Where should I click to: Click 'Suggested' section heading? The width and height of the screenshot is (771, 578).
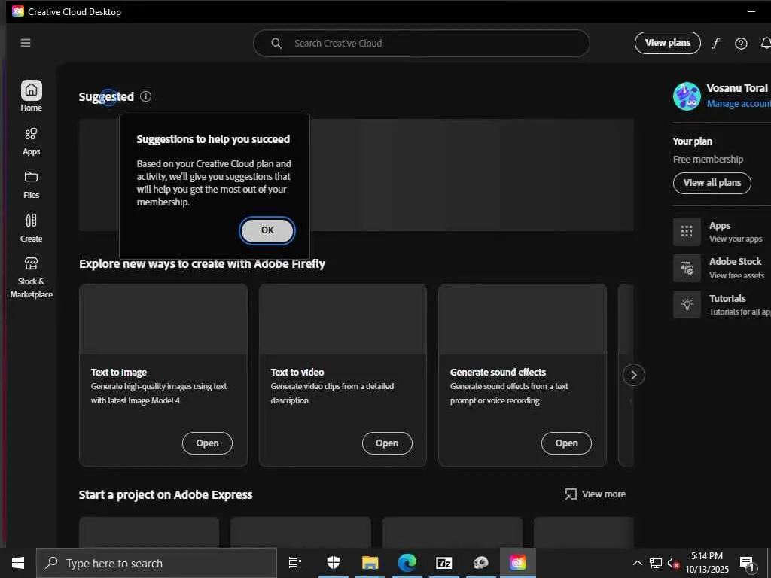tap(106, 96)
